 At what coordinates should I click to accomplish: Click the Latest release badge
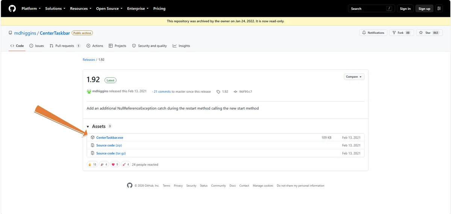pyautogui.click(x=110, y=80)
